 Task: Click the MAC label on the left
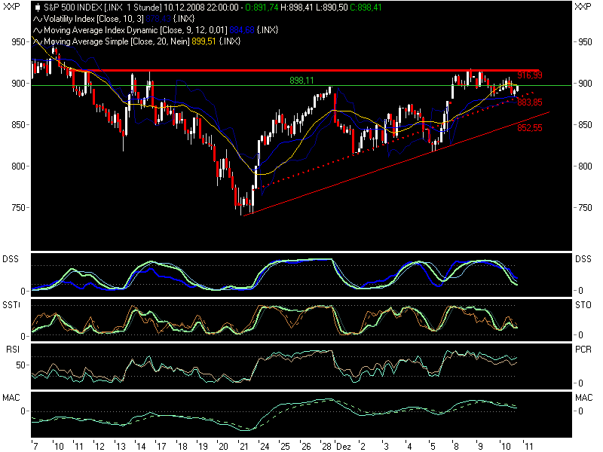pyautogui.click(x=11, y=398)
